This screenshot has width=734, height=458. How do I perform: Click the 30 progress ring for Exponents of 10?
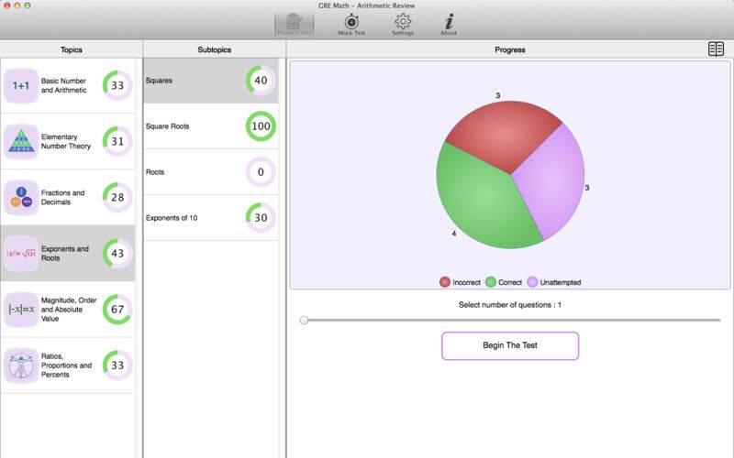click(x=261, y=218)
